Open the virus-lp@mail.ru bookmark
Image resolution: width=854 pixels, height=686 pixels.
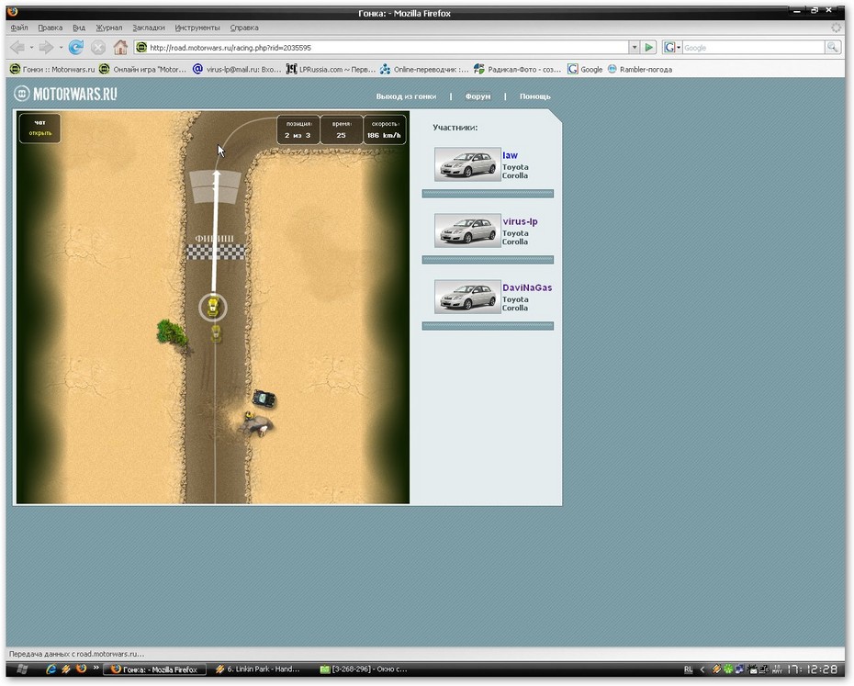pyautogui.click(x=237, y=69)
